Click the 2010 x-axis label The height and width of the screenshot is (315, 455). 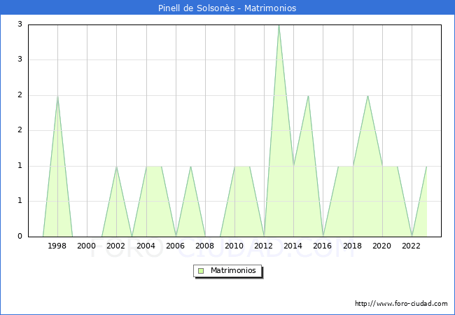234,246
